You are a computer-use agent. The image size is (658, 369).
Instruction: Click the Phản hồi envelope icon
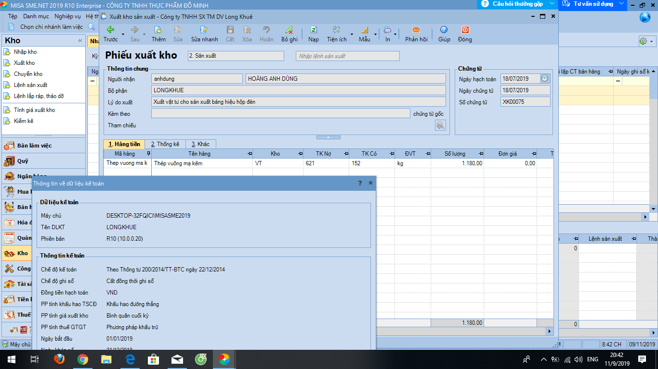[416, 30]
